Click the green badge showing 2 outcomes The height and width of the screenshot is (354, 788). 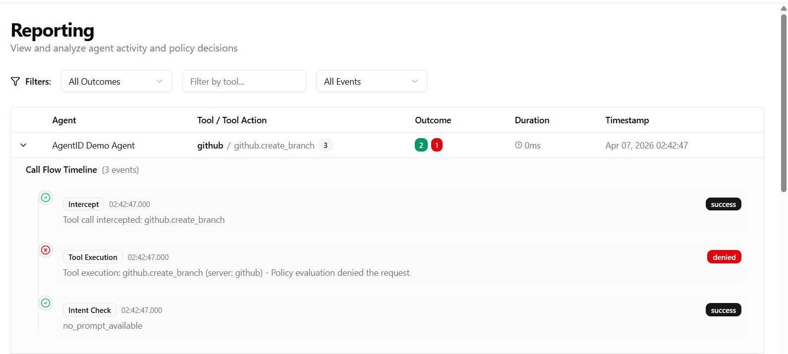pyautogui.click(x=421, y=145)
